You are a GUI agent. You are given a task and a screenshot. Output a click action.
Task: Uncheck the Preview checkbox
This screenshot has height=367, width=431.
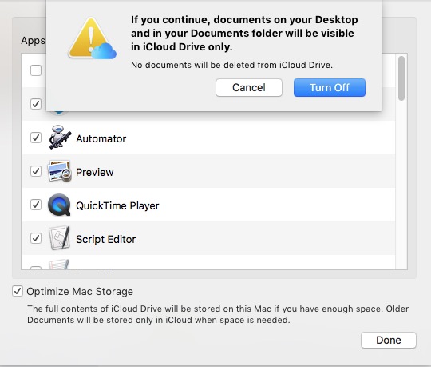point(36,171)
